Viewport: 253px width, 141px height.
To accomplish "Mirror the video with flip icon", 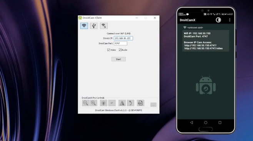I will 122,103.
